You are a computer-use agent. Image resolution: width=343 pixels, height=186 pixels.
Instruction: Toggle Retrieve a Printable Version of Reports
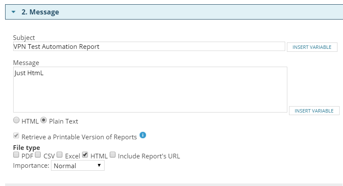[x=16, y=135]
